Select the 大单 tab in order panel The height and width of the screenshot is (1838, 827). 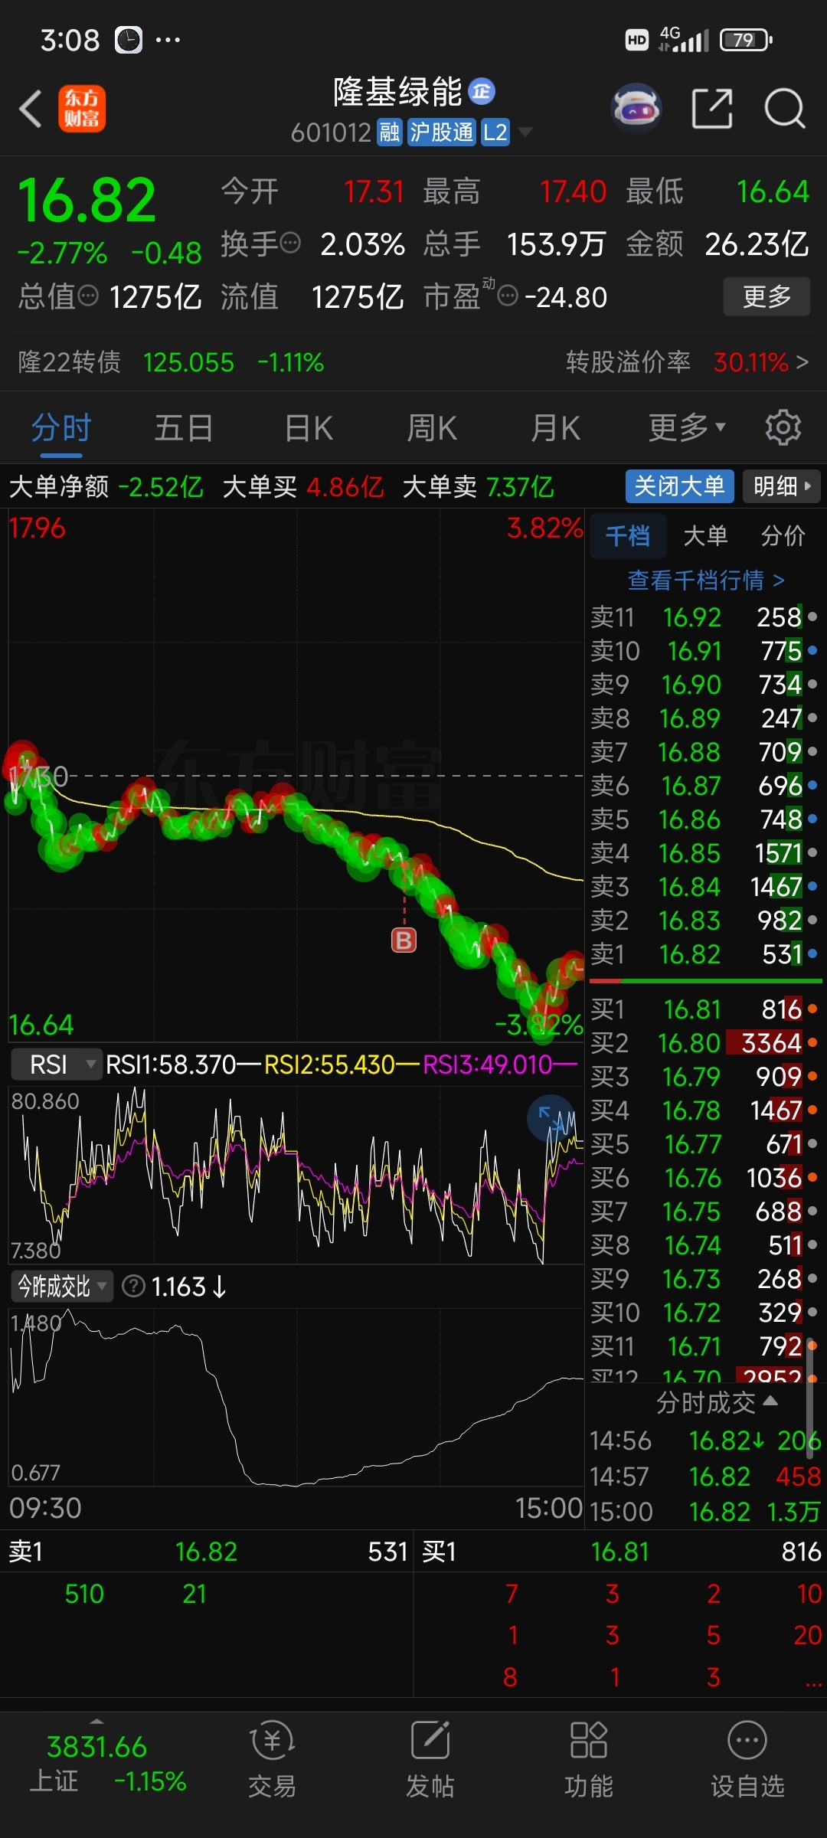[705, 535]
